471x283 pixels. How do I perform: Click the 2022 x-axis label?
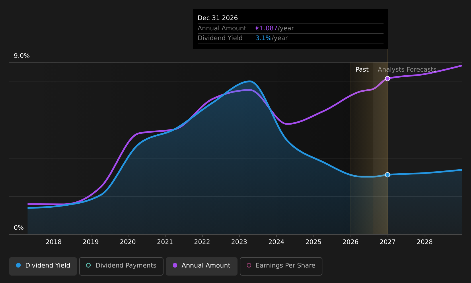click(202, 242)
